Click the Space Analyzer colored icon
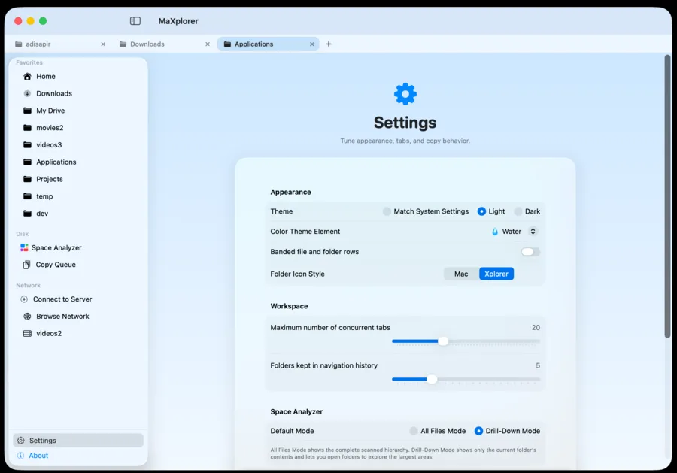677x473 pixels. pyautogui.click(x=24, y=247)
